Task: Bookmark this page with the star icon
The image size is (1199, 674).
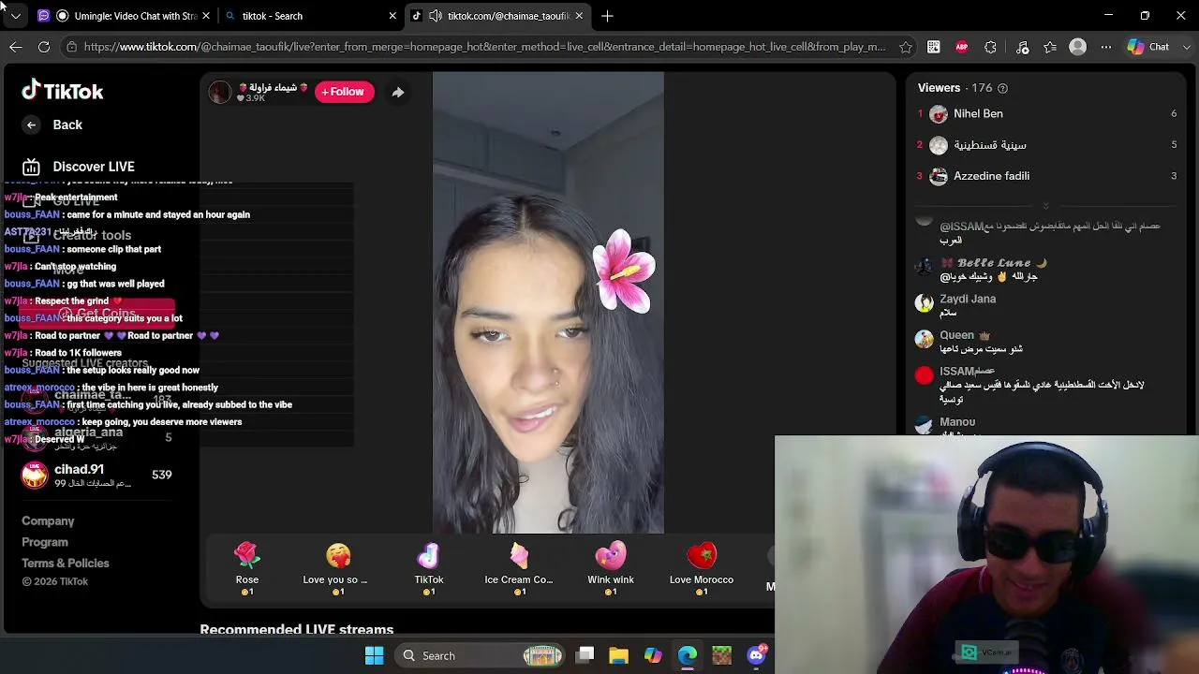Action: pyautogui.click(x=906, y=47)
